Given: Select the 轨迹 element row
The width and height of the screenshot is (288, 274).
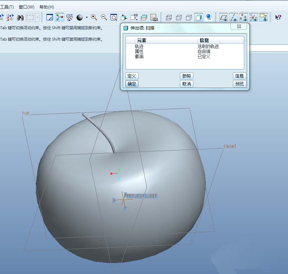Looking at the screenshot, I should pyautogui.click(x=139, y=47).
